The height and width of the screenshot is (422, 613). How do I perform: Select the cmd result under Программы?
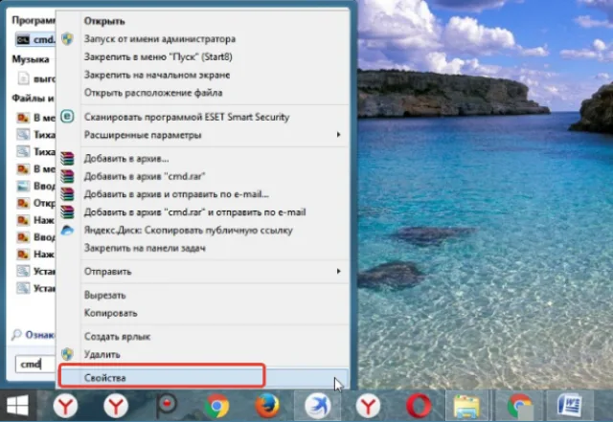[35, 39]
